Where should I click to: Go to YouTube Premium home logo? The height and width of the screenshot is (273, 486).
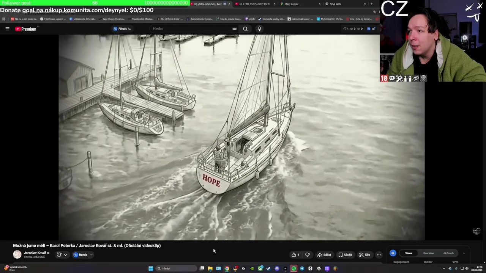pos(26,29)
